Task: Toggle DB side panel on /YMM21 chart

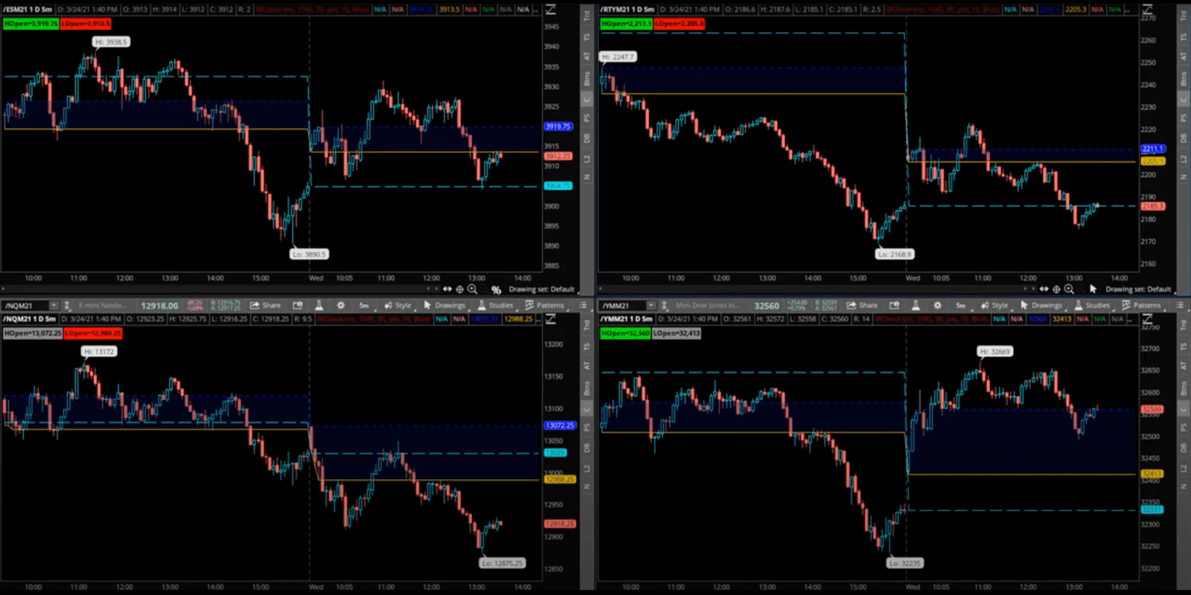Action: tap(1184, 448)
